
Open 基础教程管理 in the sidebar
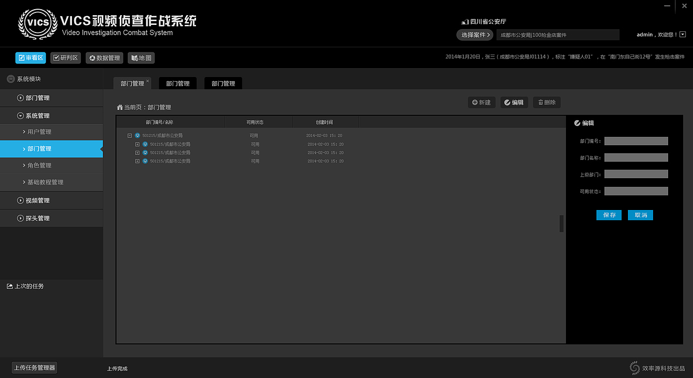click(x=51, y=183)
